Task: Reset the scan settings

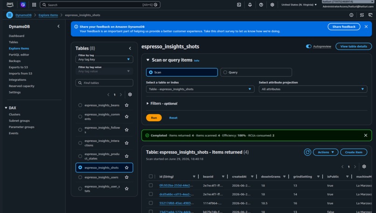Action: pos(173,118)
